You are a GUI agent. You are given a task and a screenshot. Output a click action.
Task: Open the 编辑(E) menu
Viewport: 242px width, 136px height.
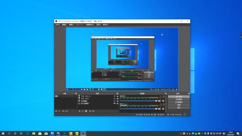click(64, 25)
